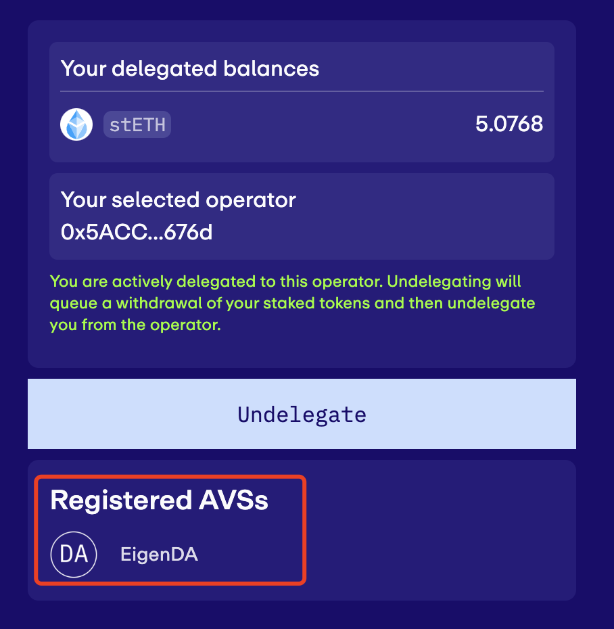Click the circular DA icon for EigenDA
This screenshot has width=614, height=629.
74,555
